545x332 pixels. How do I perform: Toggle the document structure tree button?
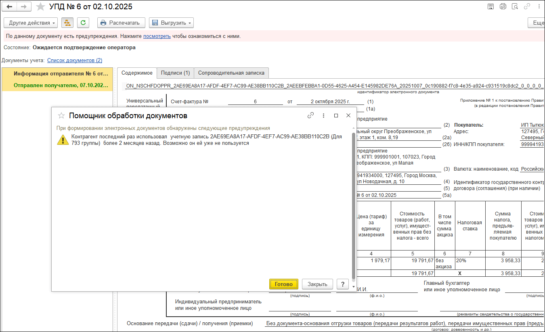67,23
